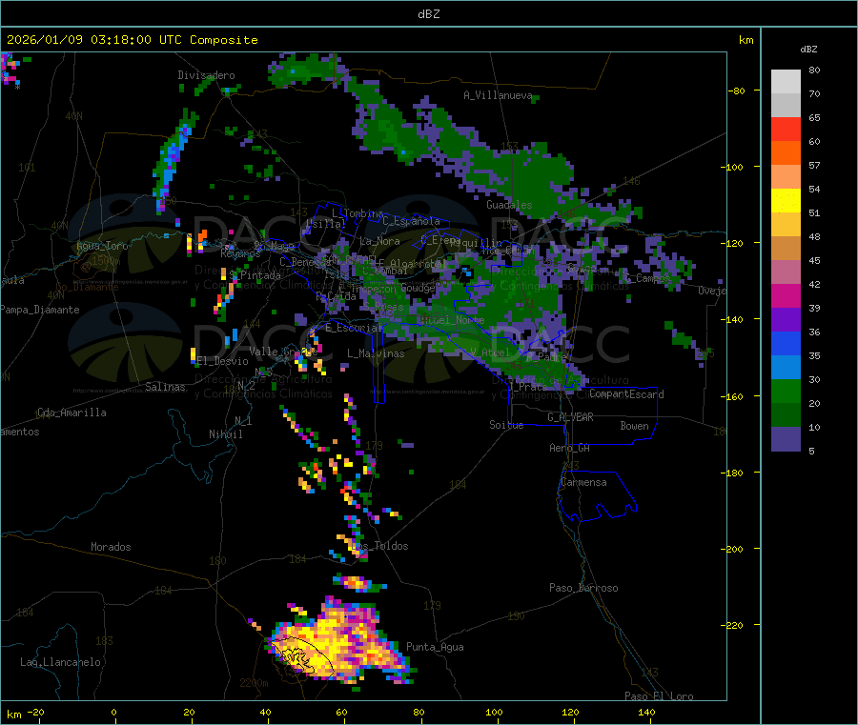Click the white 70-80 dBZ legend swatch
This screenshot has width=858, height=725.
(x=786, y=82)
